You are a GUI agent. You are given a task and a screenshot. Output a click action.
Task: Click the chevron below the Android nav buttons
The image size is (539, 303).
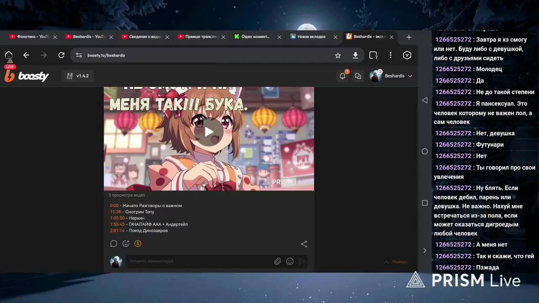424,251
